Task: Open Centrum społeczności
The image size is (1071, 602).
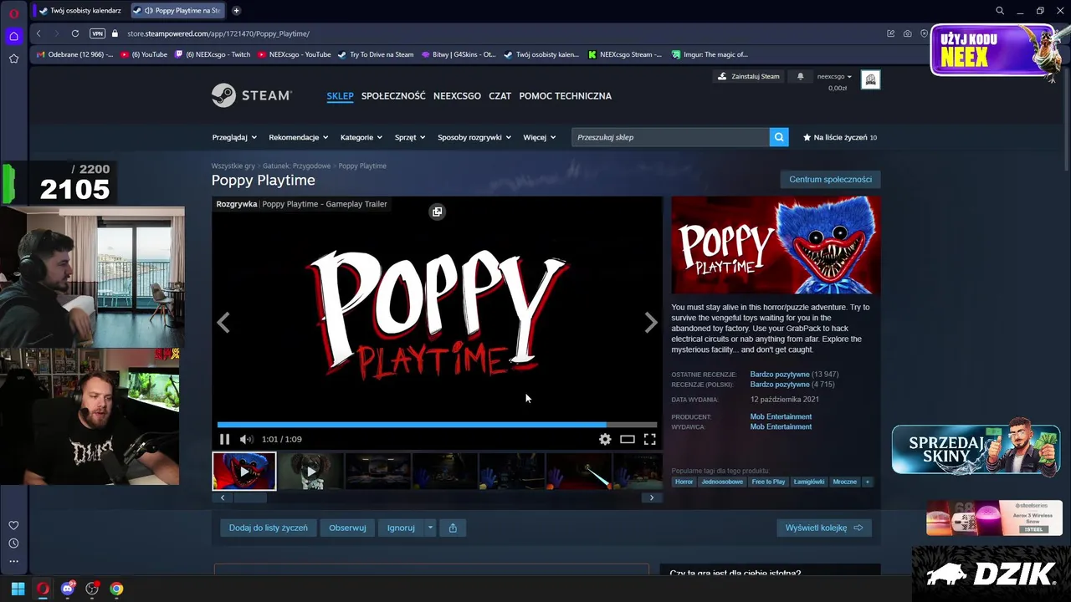Action: [830, 179]
